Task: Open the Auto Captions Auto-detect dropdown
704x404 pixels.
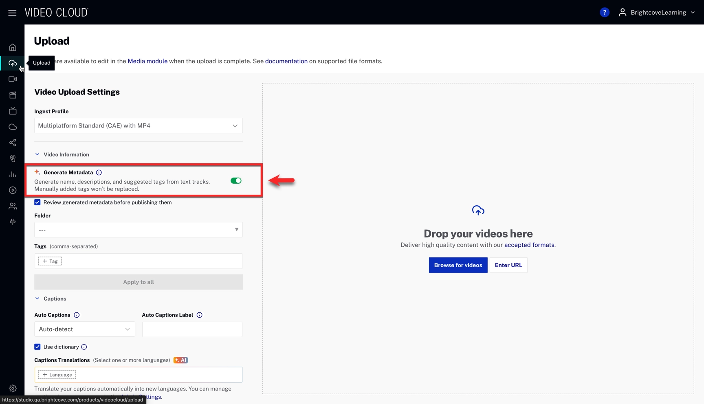Action: [84, 329]
